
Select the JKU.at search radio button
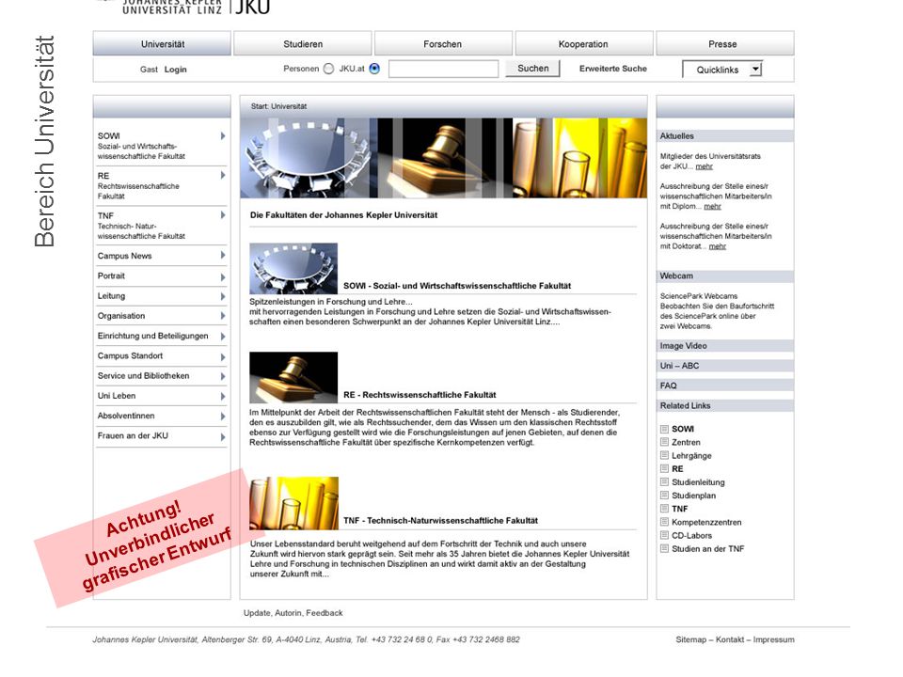[374, 69]
